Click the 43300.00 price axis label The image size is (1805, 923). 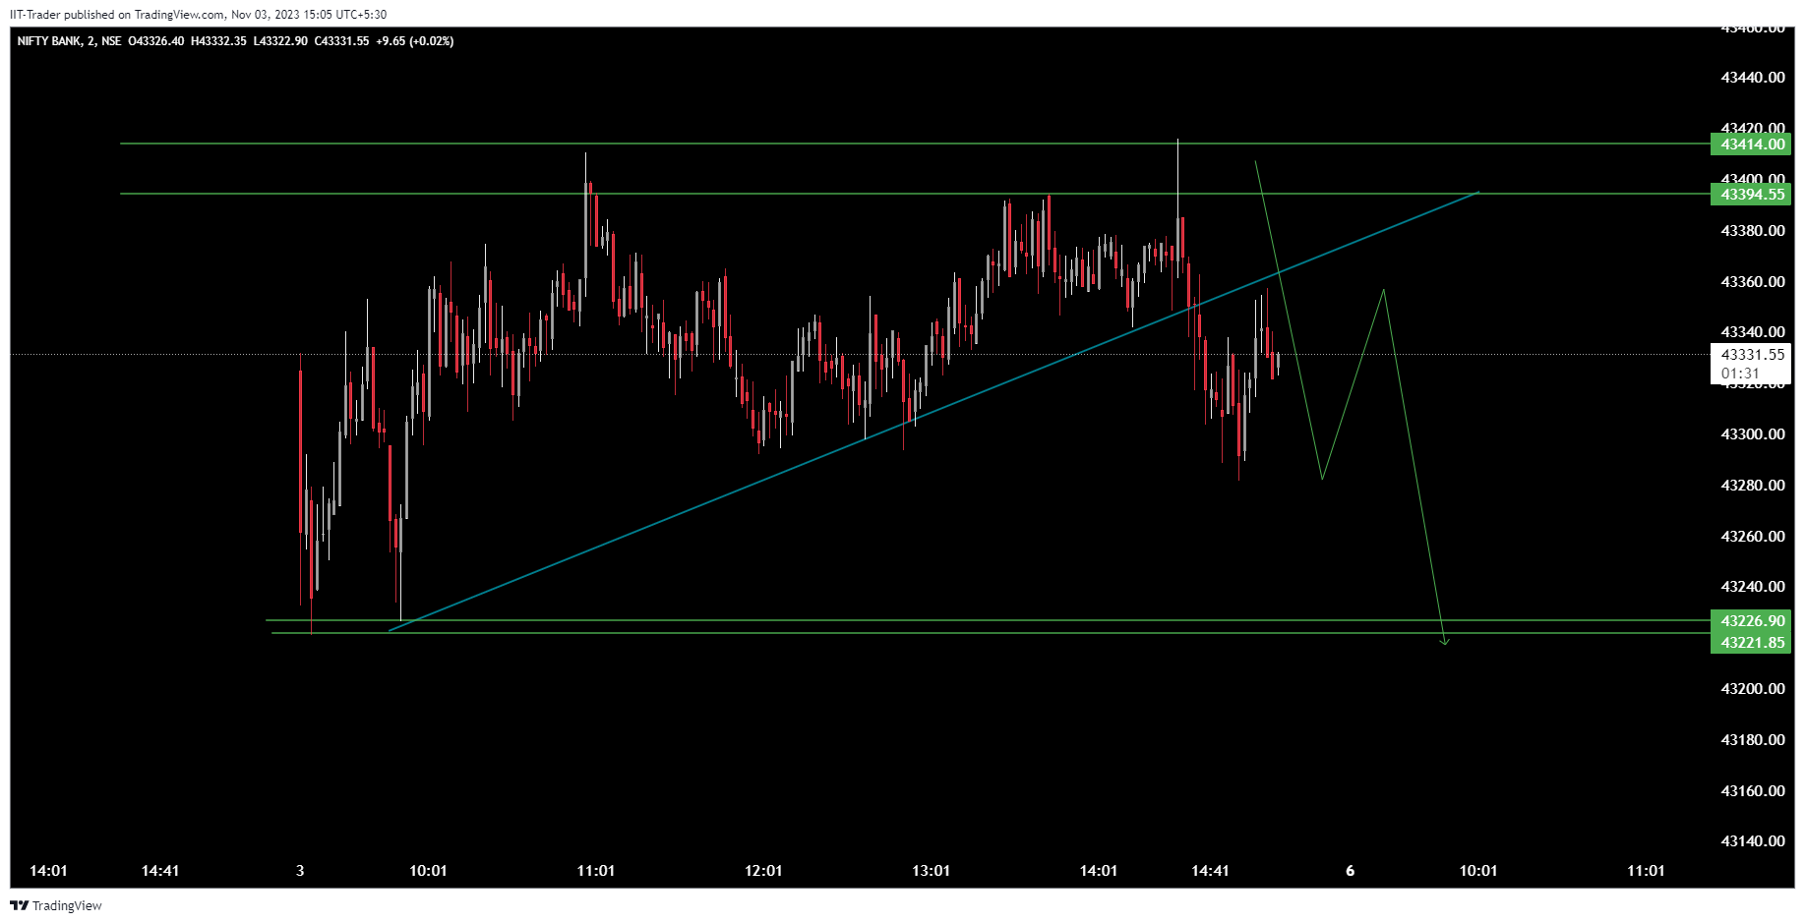[1752, 434]
